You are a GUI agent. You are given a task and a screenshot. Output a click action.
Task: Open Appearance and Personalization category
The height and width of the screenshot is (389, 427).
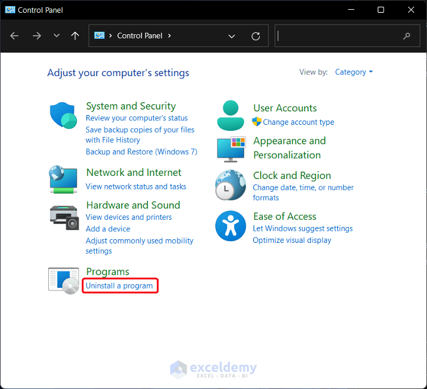290,148
